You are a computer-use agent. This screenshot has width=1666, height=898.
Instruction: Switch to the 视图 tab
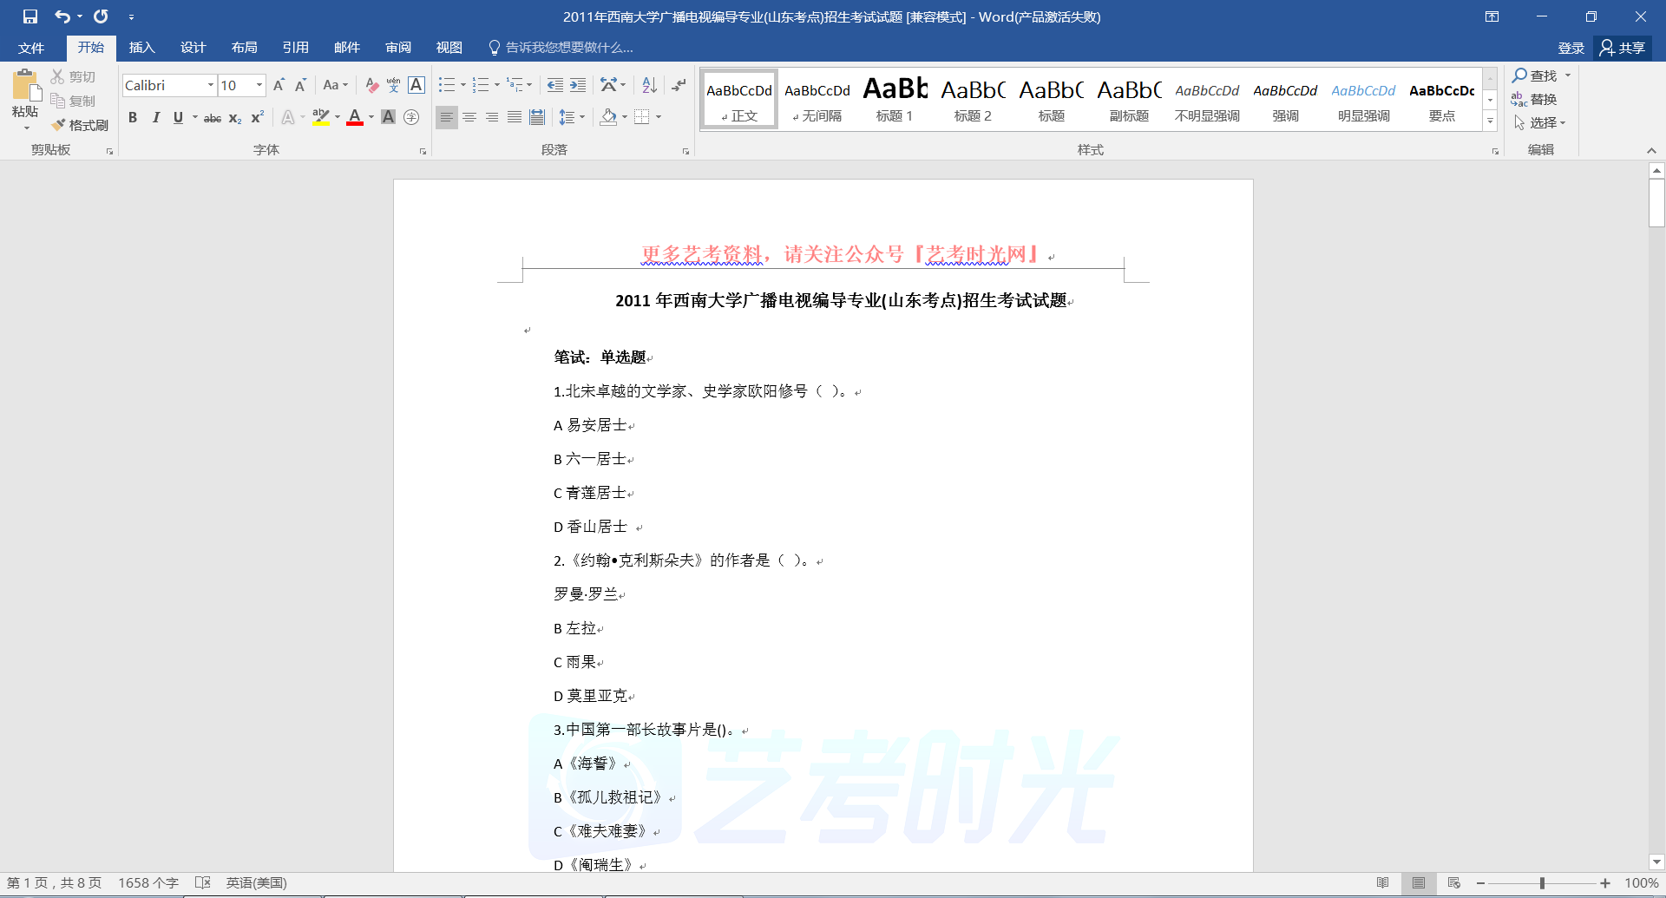coord(449,48)
